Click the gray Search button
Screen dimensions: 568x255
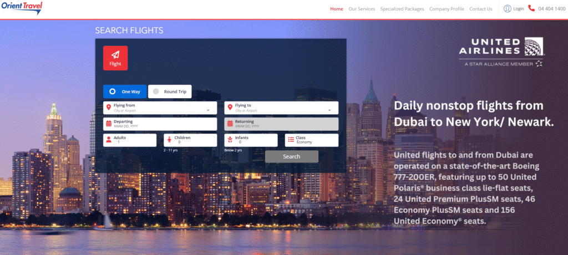pos(292,156)
